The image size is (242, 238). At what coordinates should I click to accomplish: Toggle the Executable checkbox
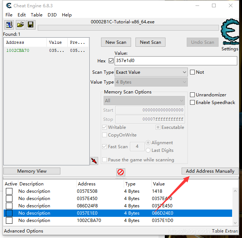158,127
